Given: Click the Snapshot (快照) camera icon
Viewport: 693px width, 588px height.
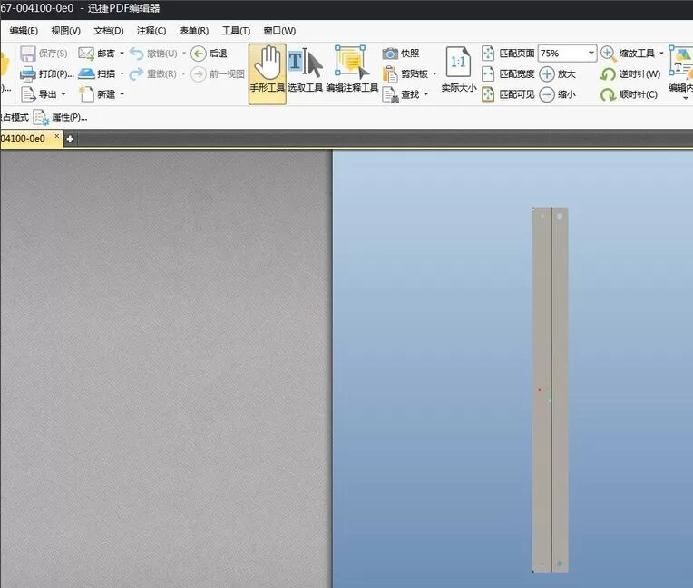Looking at the screenshot, I should click(390, 54).
